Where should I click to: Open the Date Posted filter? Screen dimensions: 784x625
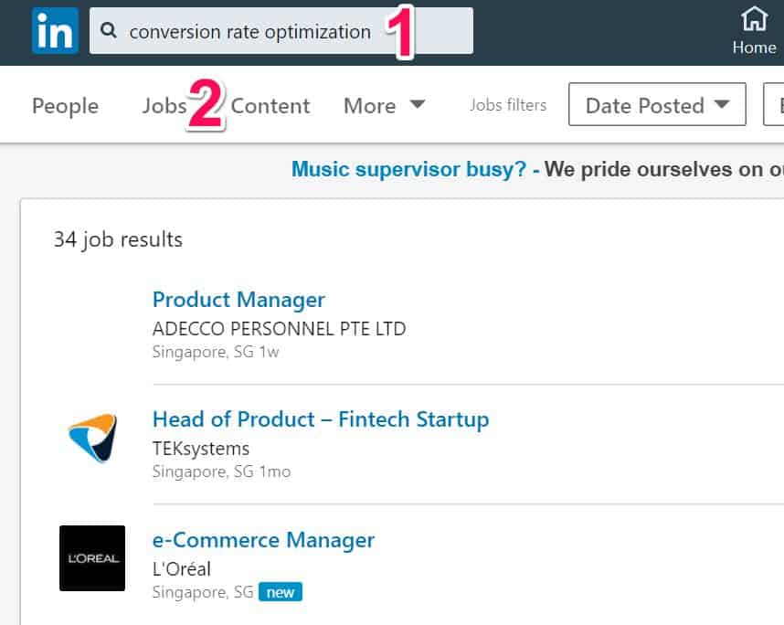(x=656, y=103)
